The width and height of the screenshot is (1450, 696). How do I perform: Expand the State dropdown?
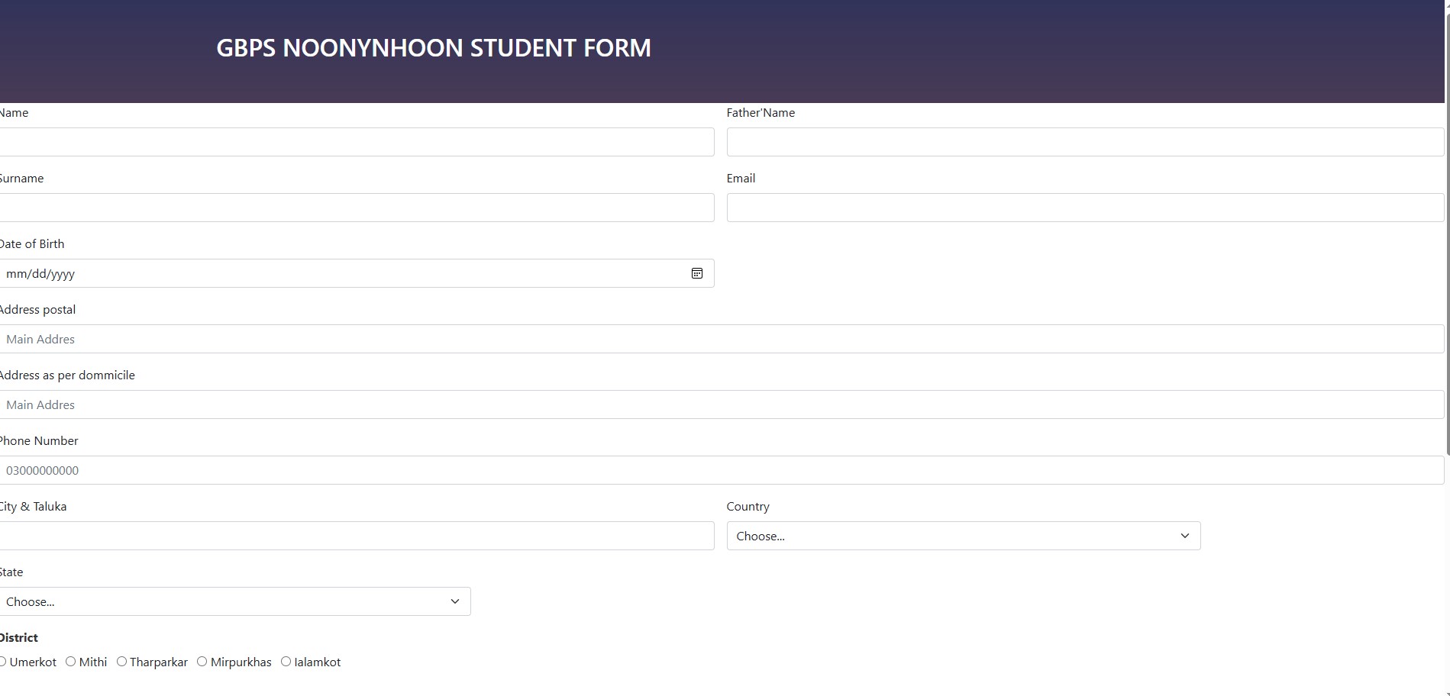click(x=234, y=601)
